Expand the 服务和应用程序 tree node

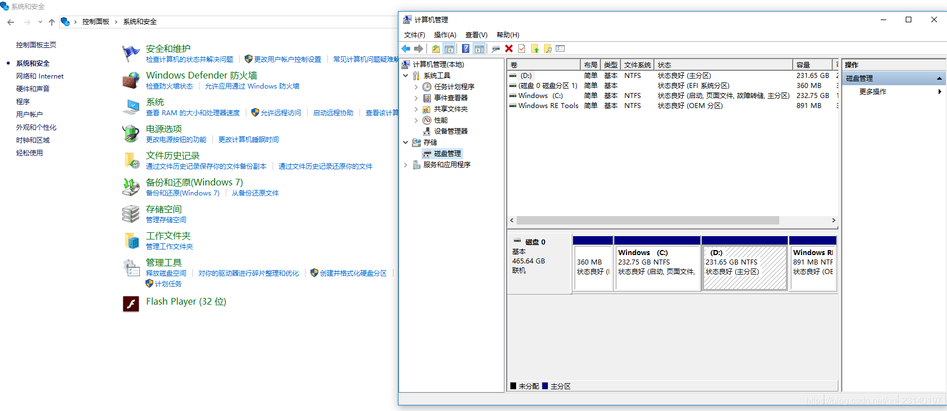pyautogui.click(x=406, y=165)
